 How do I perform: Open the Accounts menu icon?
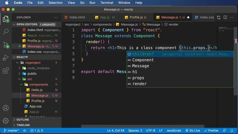click(6, 108)
